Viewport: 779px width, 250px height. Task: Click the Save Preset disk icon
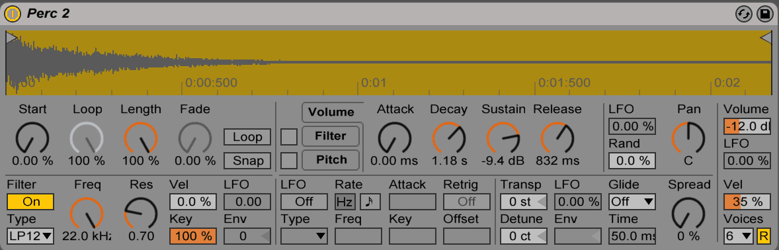[x=764, y=14]
